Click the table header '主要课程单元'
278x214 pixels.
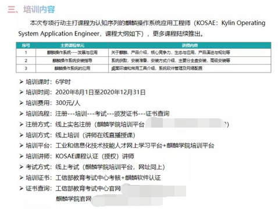(72, 45)
